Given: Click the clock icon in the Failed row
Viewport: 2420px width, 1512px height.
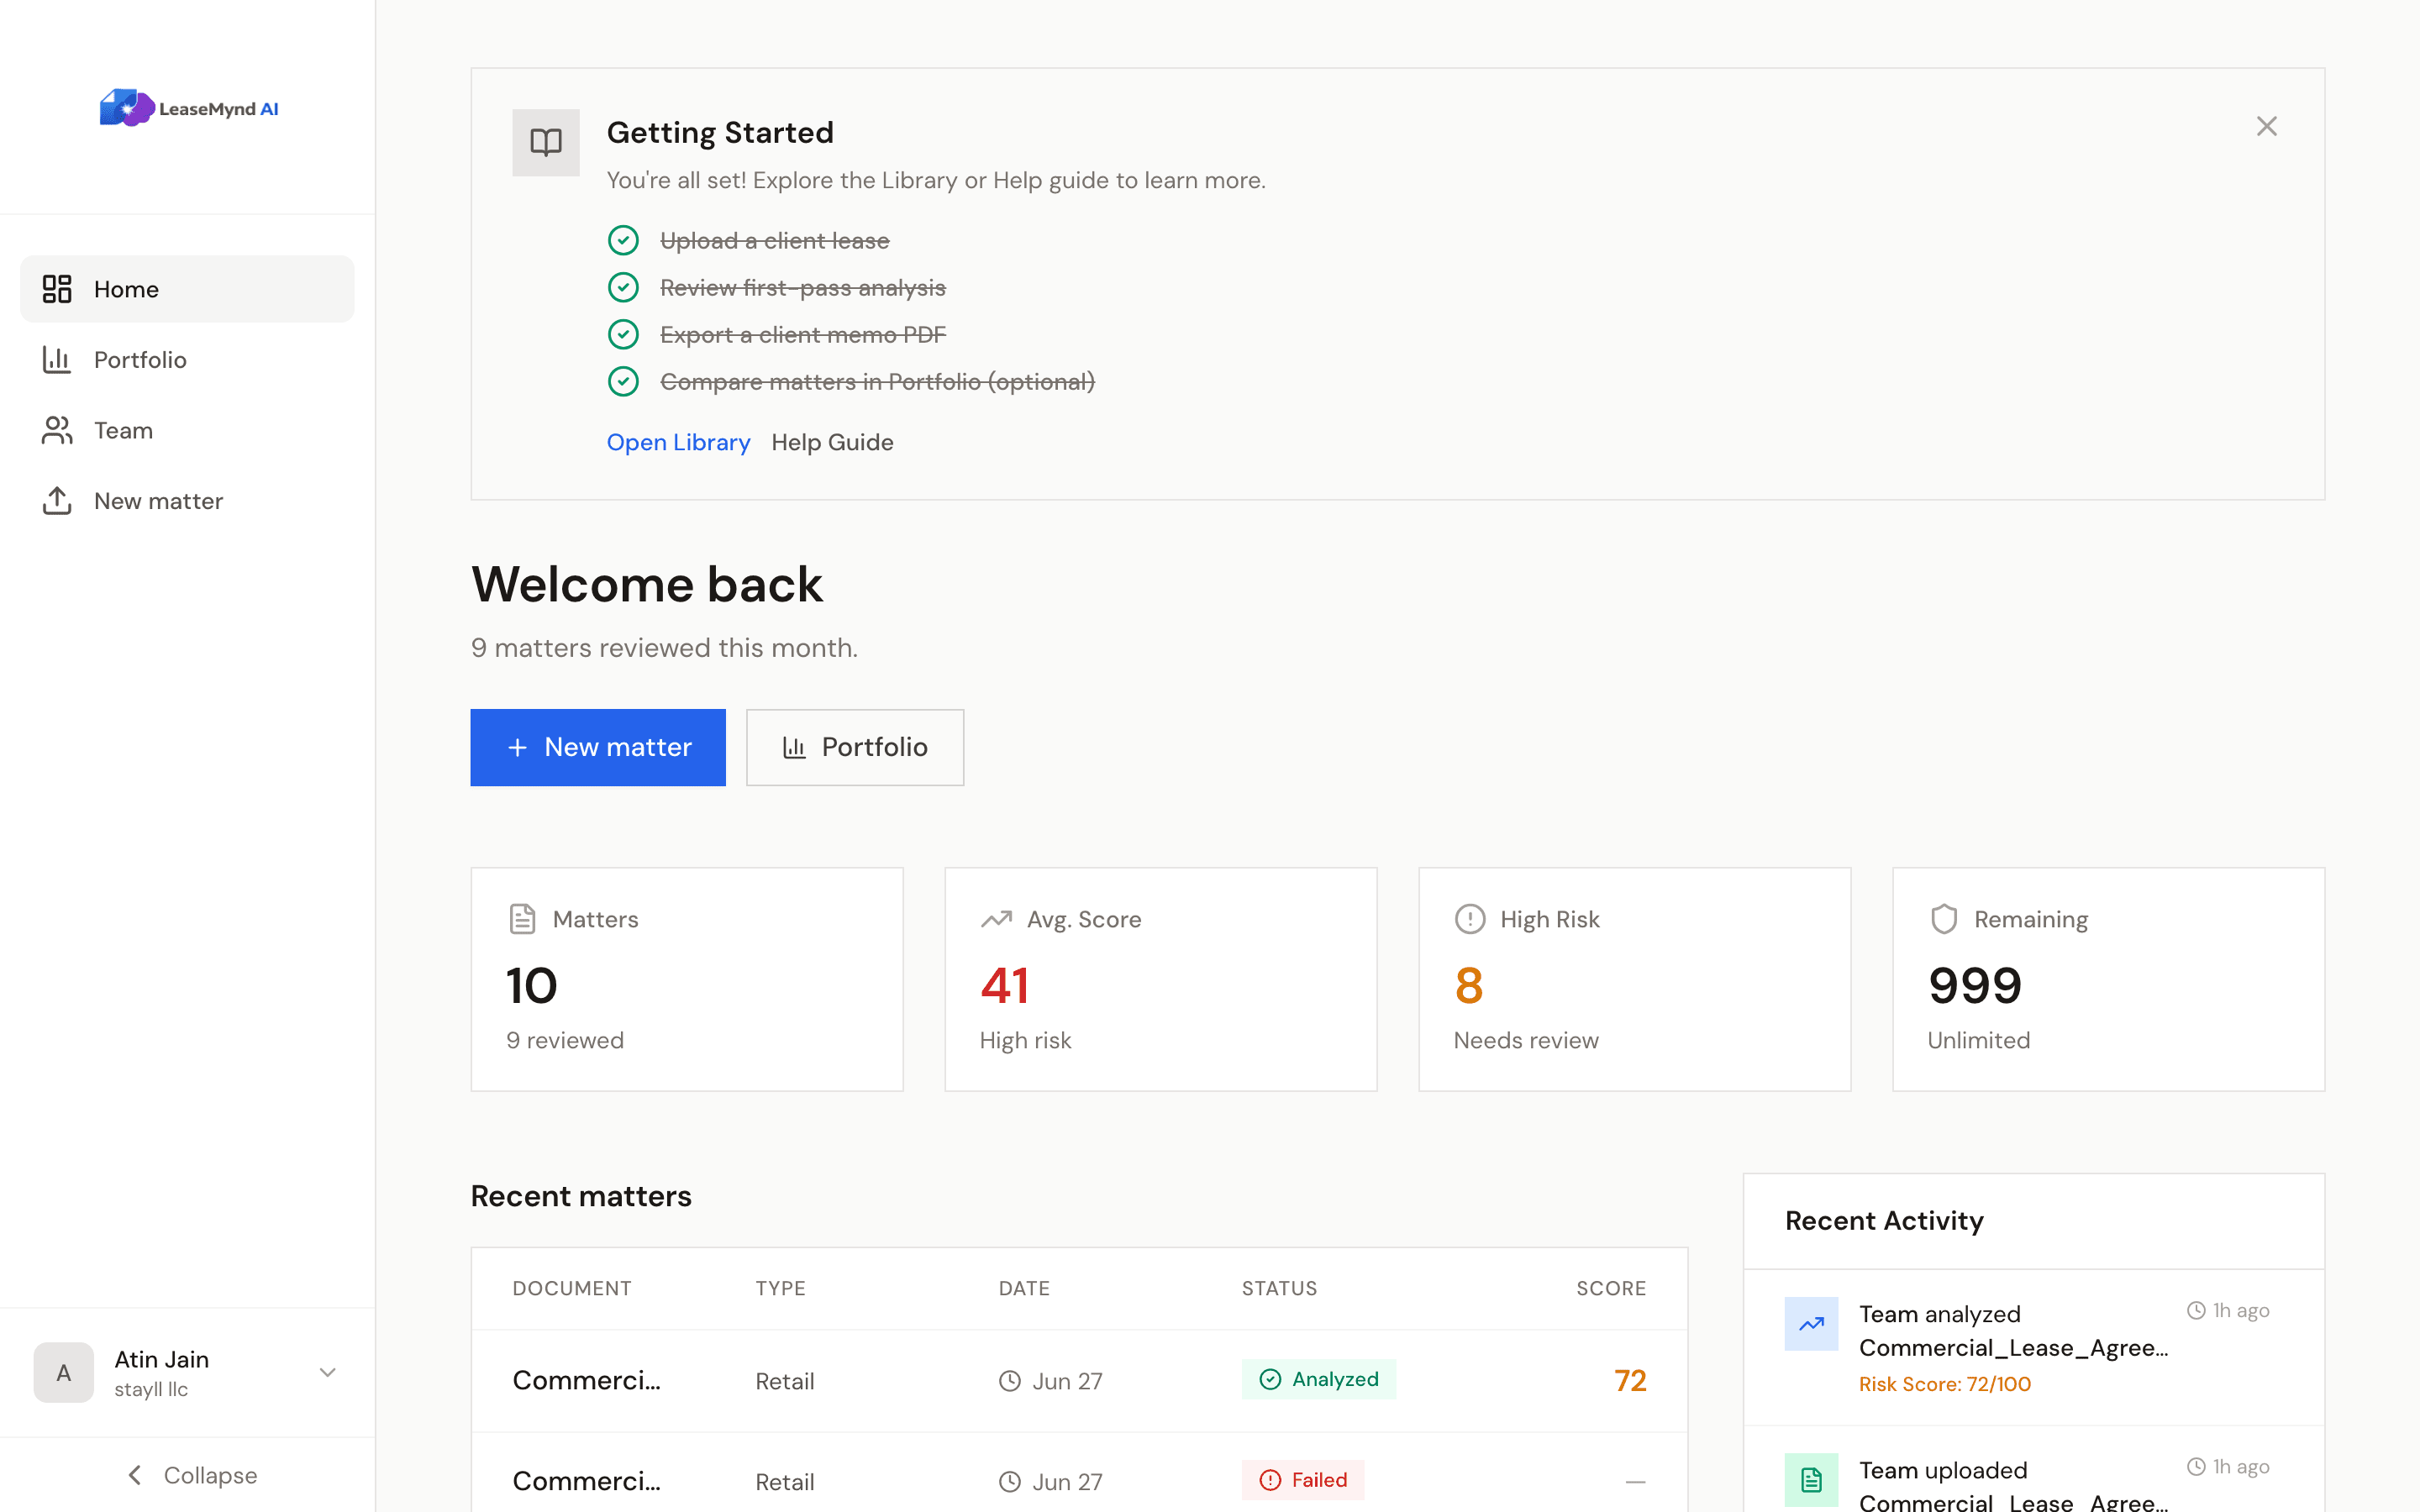Looking at the screenshot, I should (1010, 1482).
